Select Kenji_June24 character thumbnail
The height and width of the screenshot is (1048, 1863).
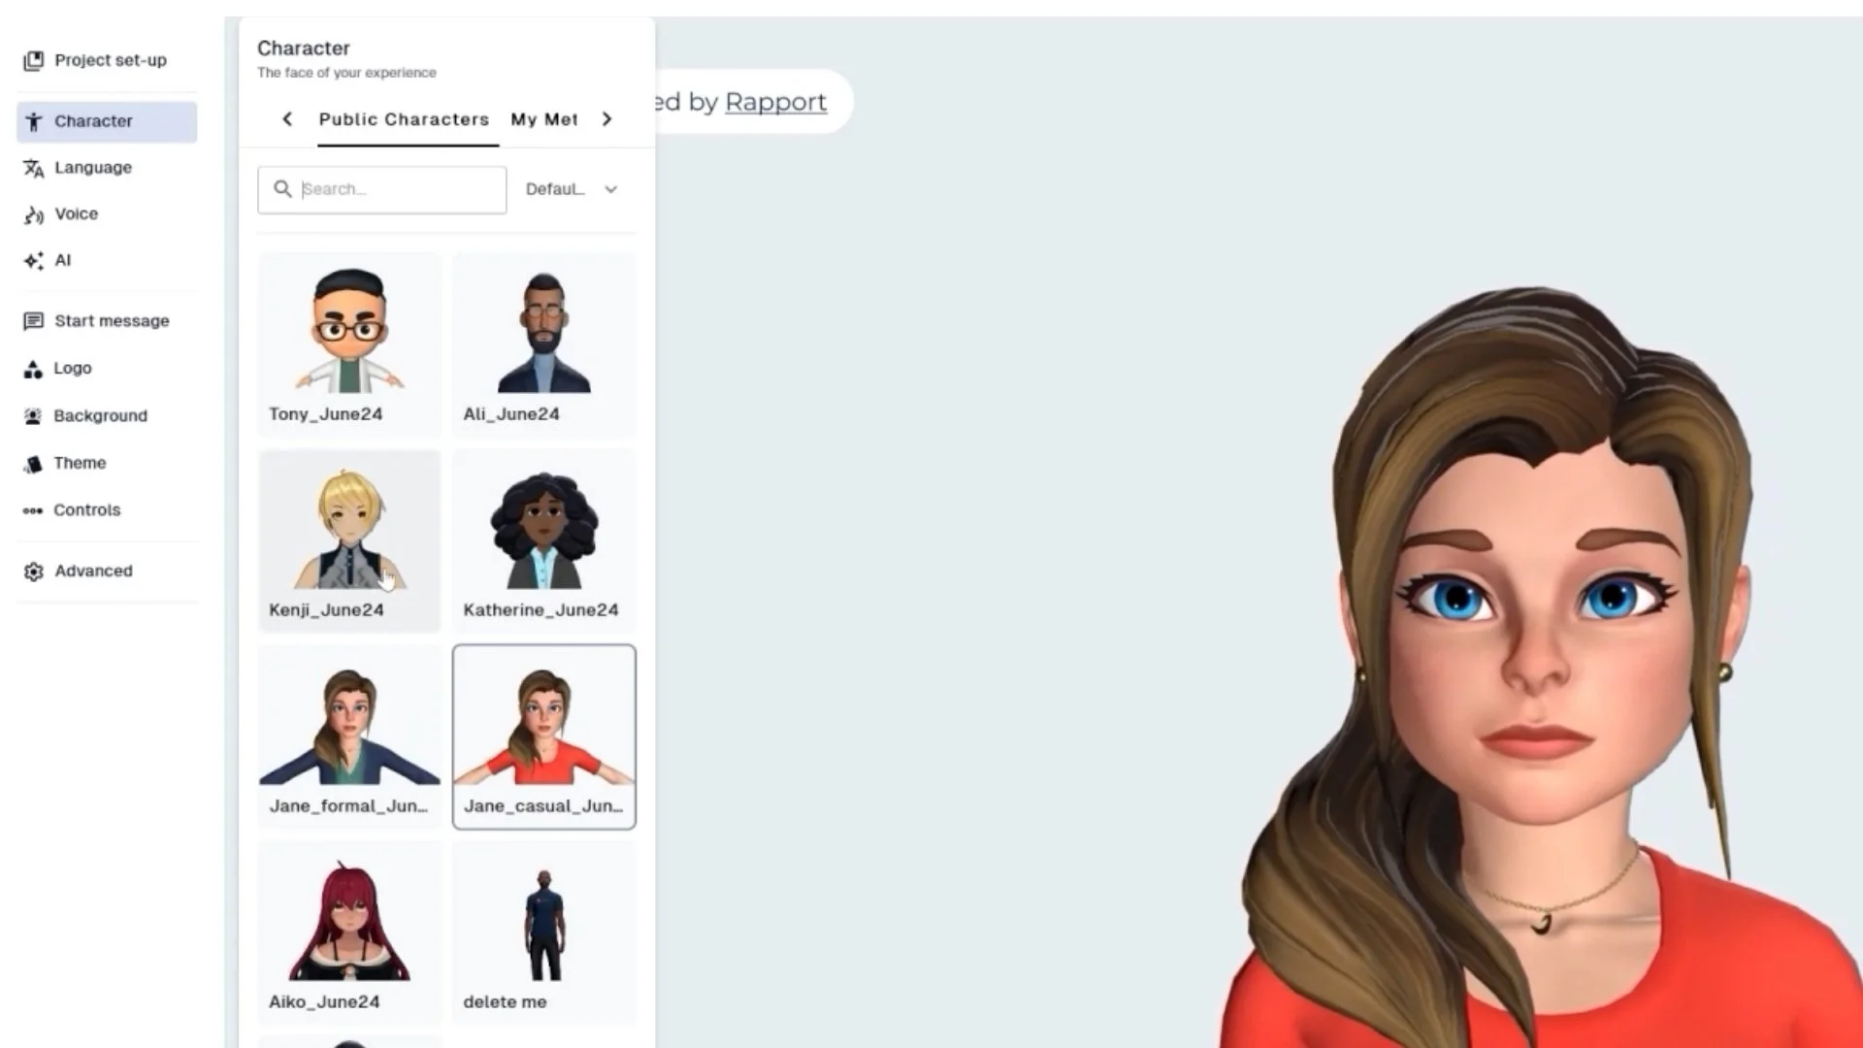[x=349, y=532]
